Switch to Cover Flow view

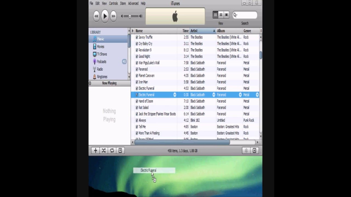pos(227,15)
